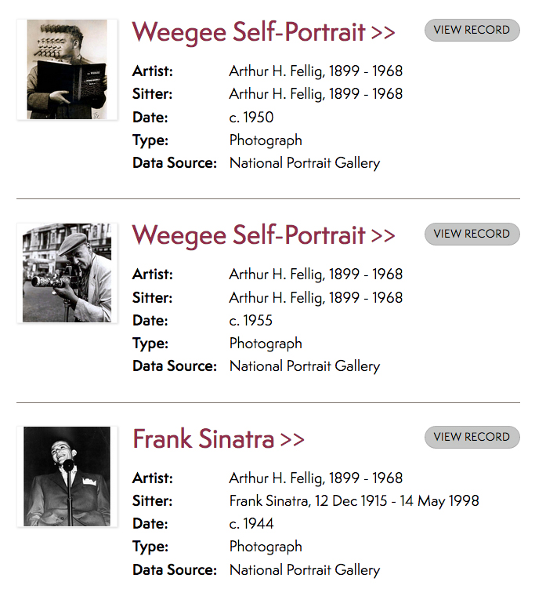The height and width of the screenshot is (589, 546).
Task: Click the date value "c. 1950"
Action: tap(251, 117)
